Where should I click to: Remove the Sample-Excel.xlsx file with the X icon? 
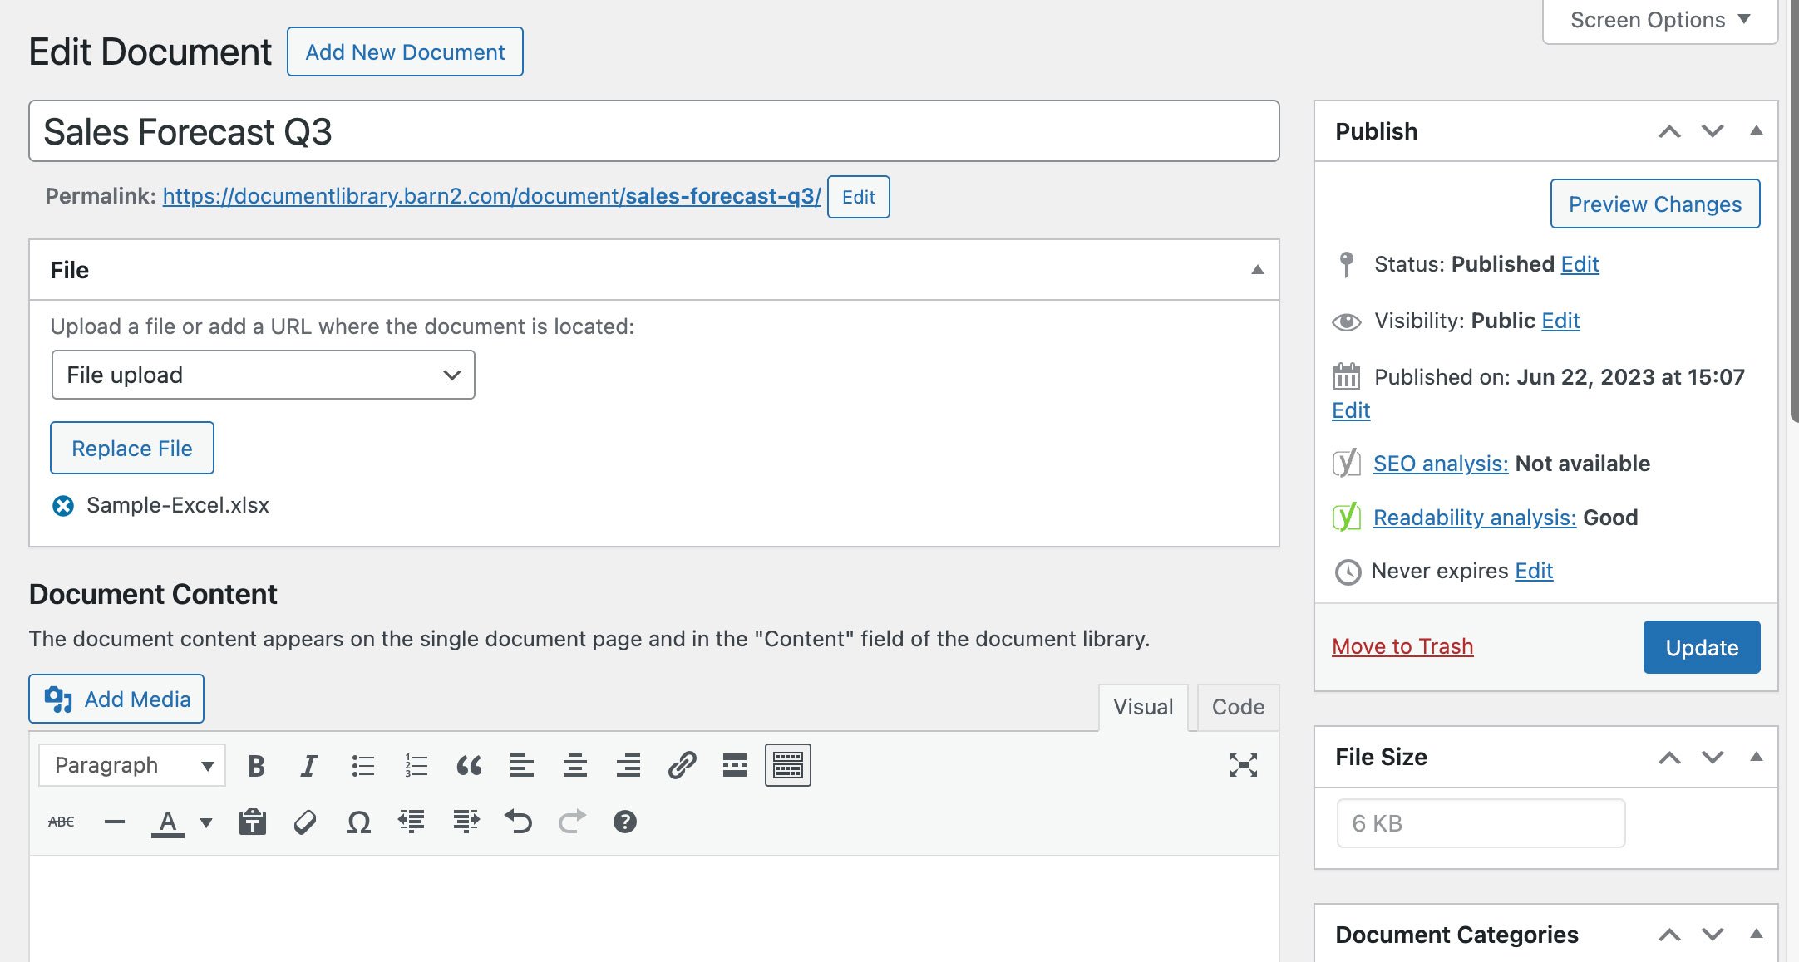coord(63,506)
